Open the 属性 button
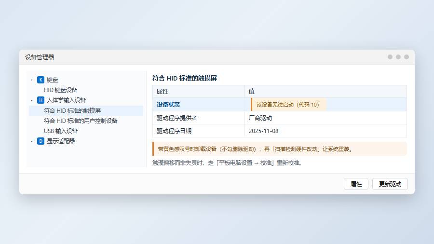Screen dimensions: 434x244 356,184
